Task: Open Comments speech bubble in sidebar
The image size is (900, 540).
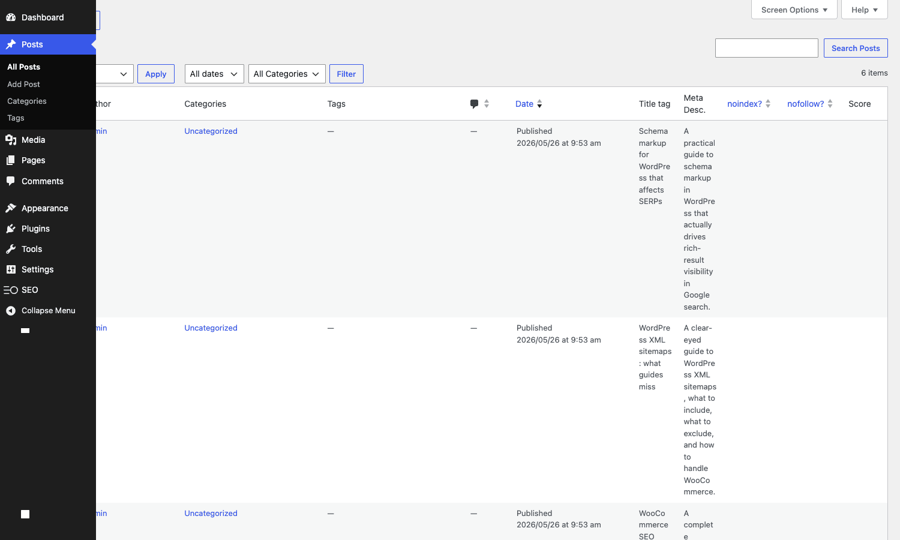Action: point(11,181)
